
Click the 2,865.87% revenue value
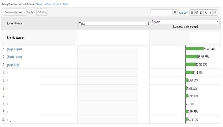coord(193,112)
